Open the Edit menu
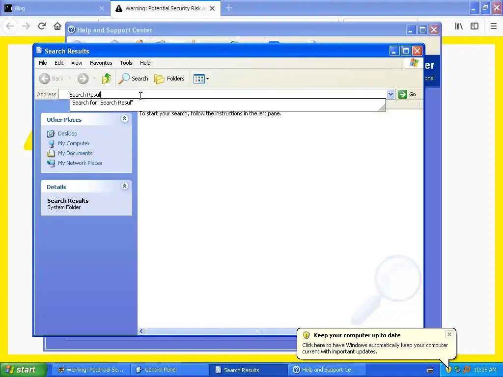The height and width of the screenshot is (377, 503). click(59, 63)
